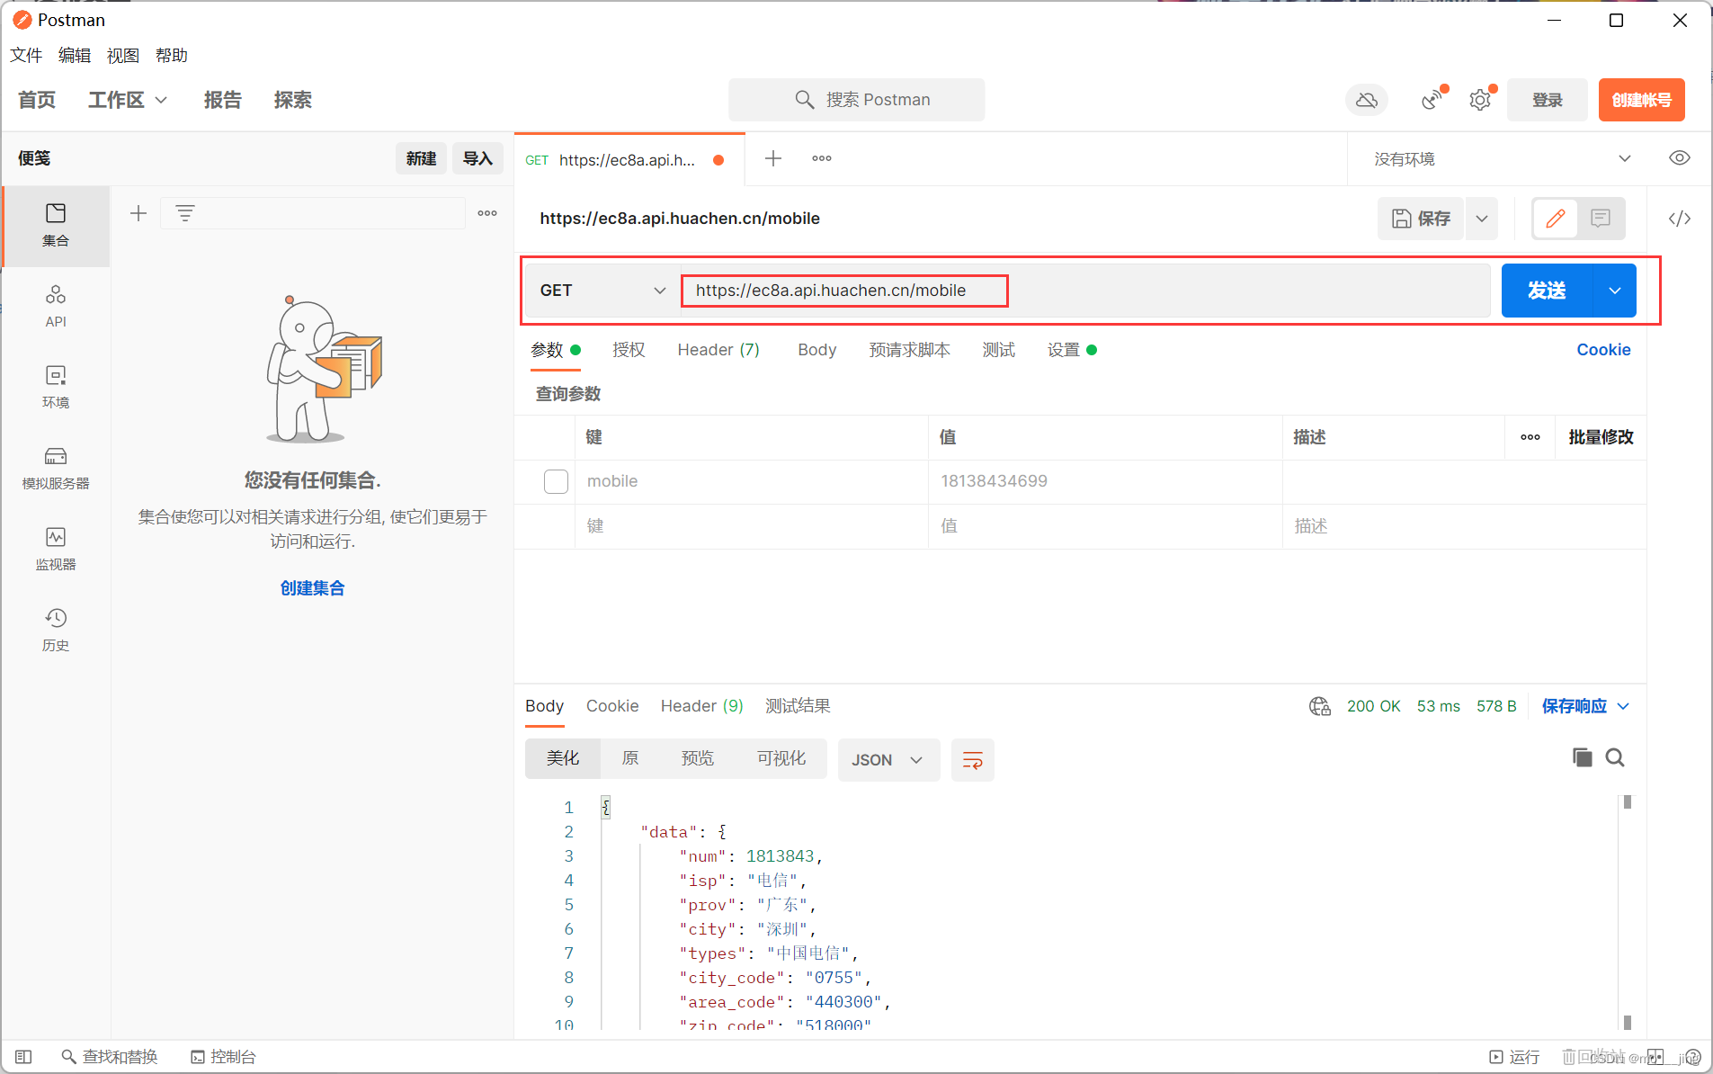Open the comments icon beside the pencil
Screen dimensions: 1713x1074
click(x=1601, y=219)
